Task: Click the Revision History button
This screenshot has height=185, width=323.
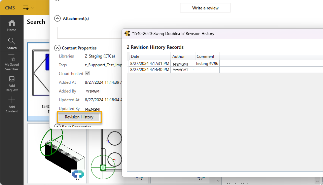Action: tap(79, 117)
